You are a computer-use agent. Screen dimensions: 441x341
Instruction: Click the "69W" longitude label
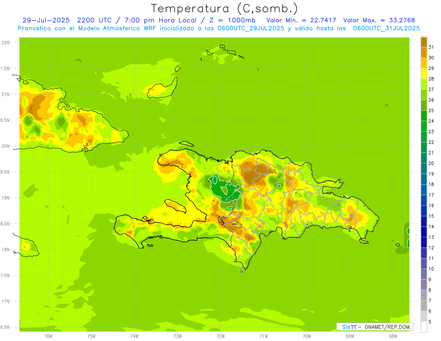point(350,336)
